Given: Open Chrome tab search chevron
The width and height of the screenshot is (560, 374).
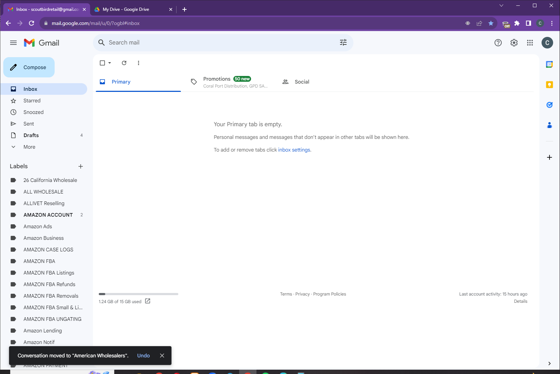Looking at the screenshot, I should 501,5.
